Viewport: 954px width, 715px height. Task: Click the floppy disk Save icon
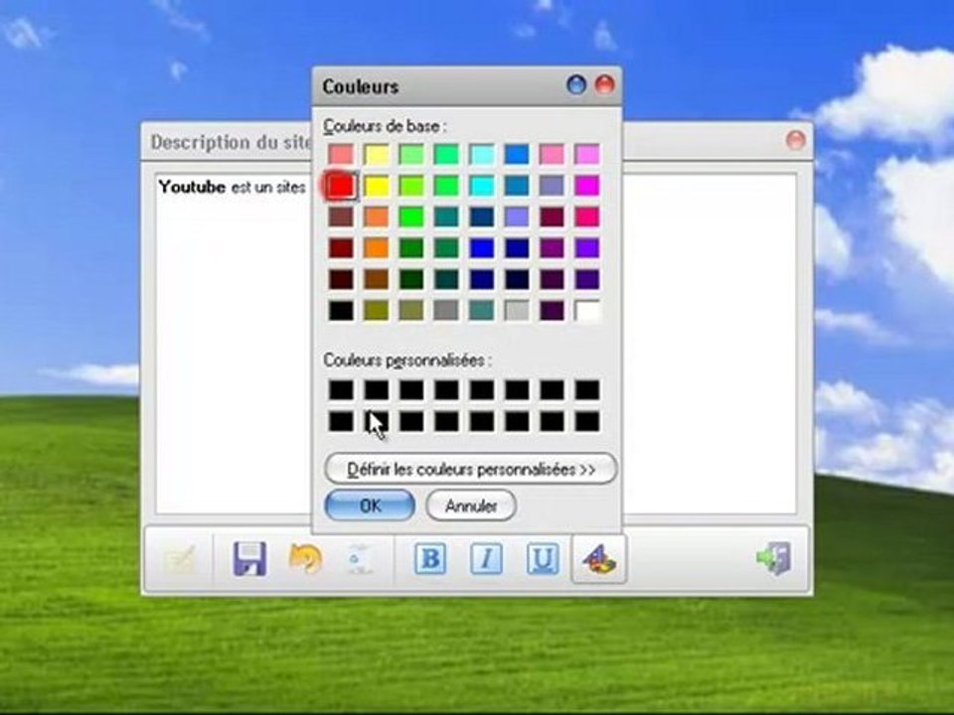coord(249,558)
